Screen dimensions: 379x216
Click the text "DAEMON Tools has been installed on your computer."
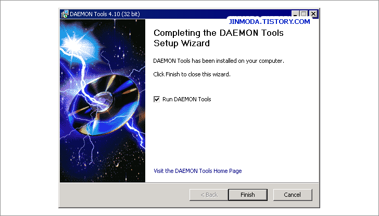click(219, 61)
